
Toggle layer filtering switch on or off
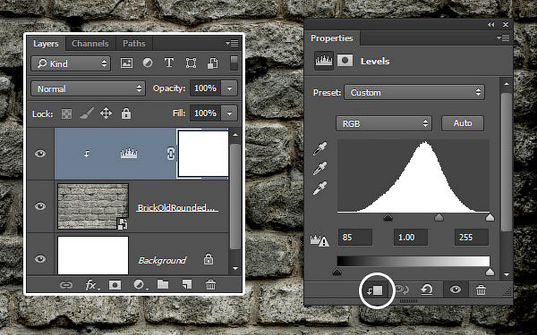(234, 63)
